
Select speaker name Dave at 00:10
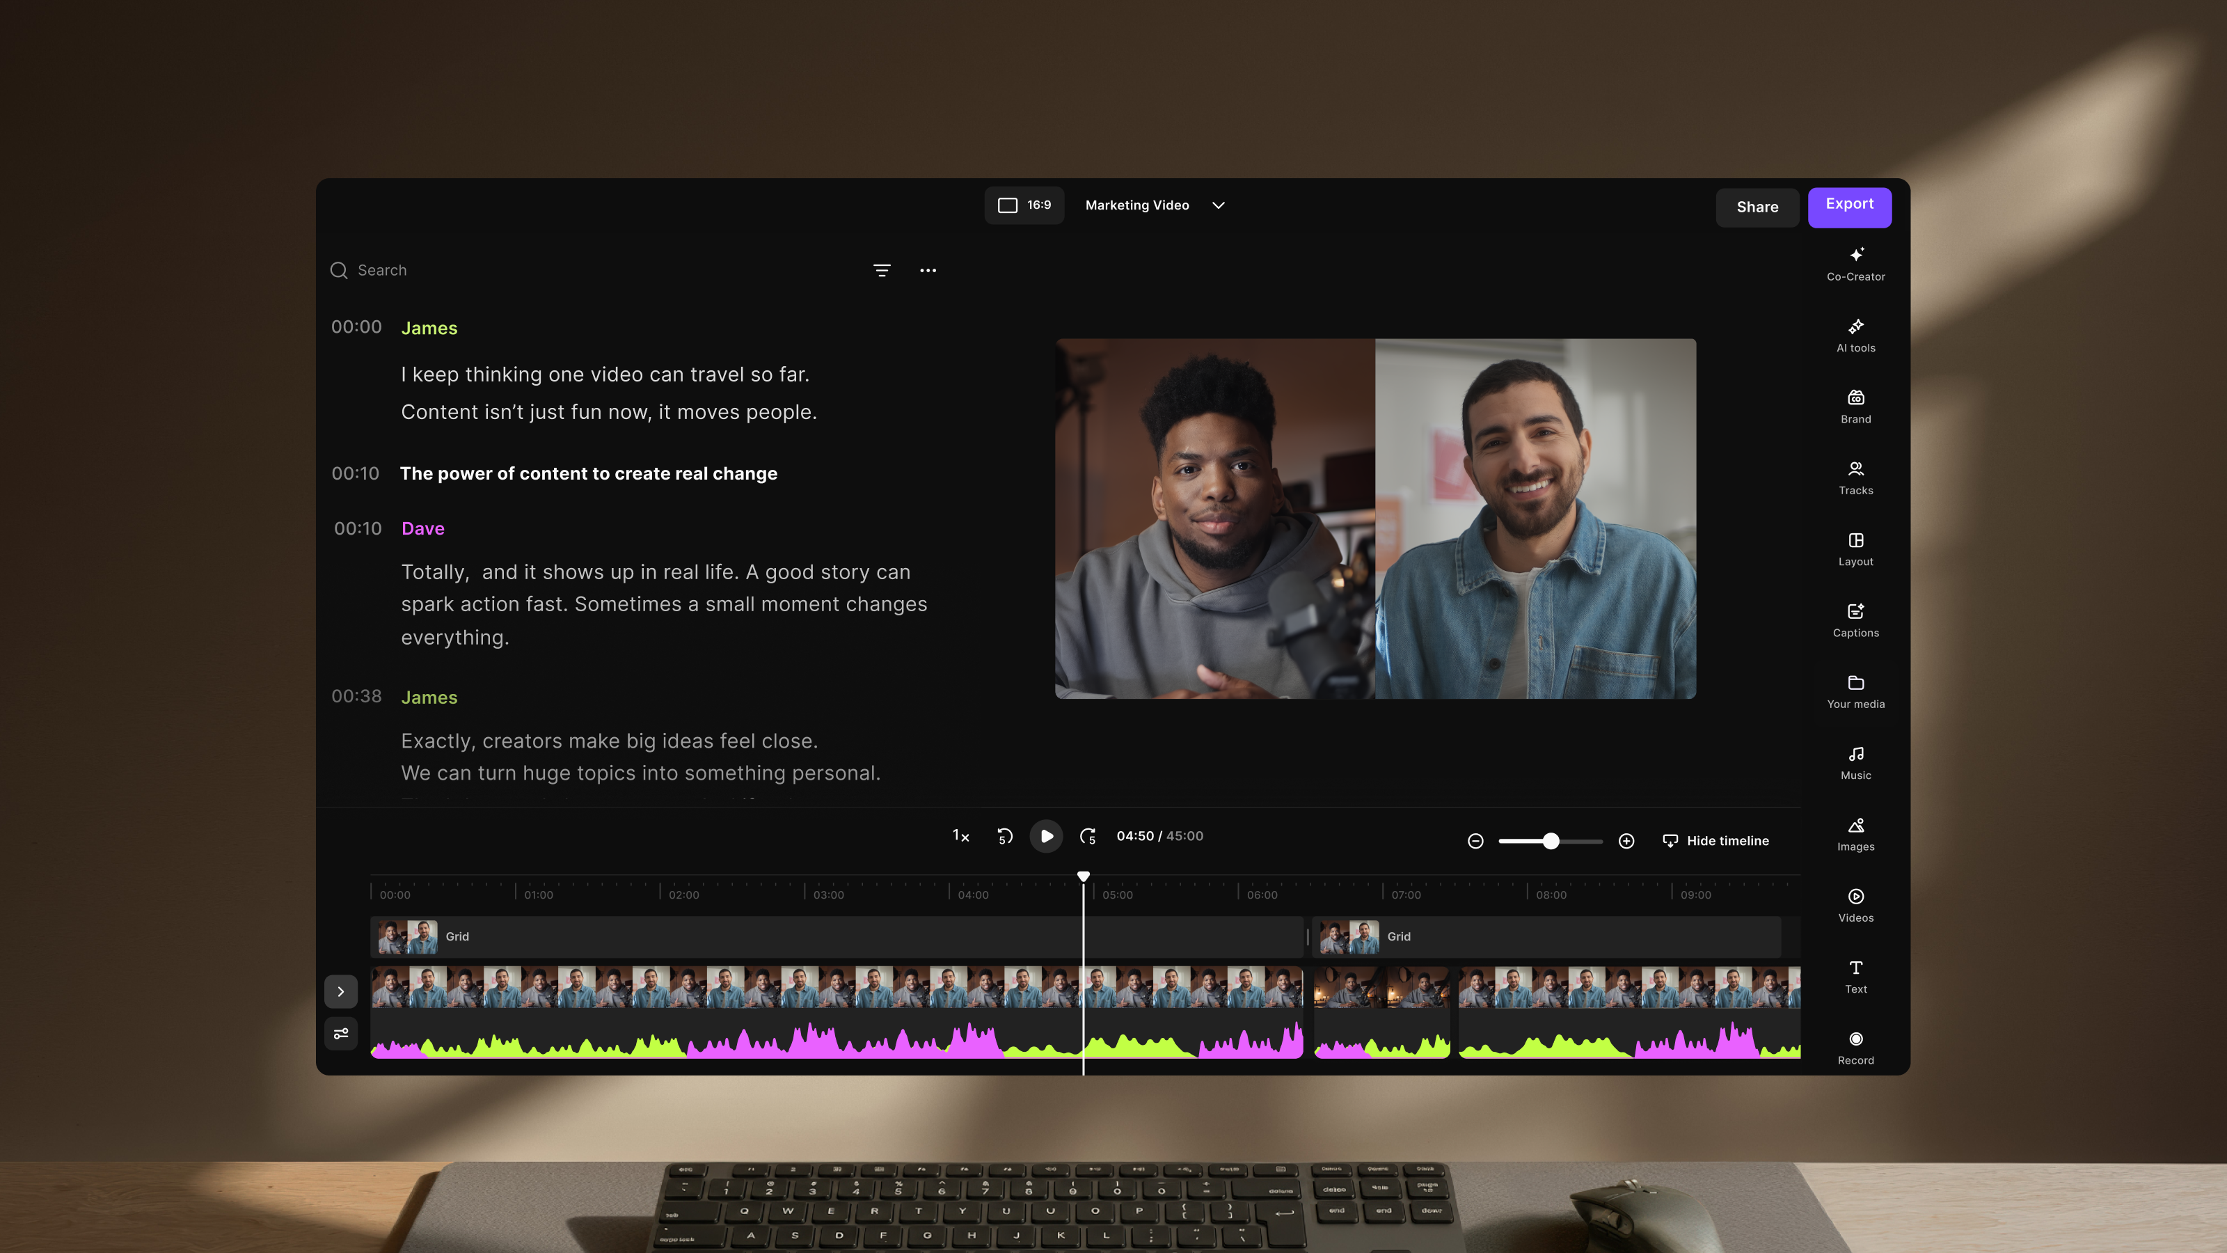[422, 528]
